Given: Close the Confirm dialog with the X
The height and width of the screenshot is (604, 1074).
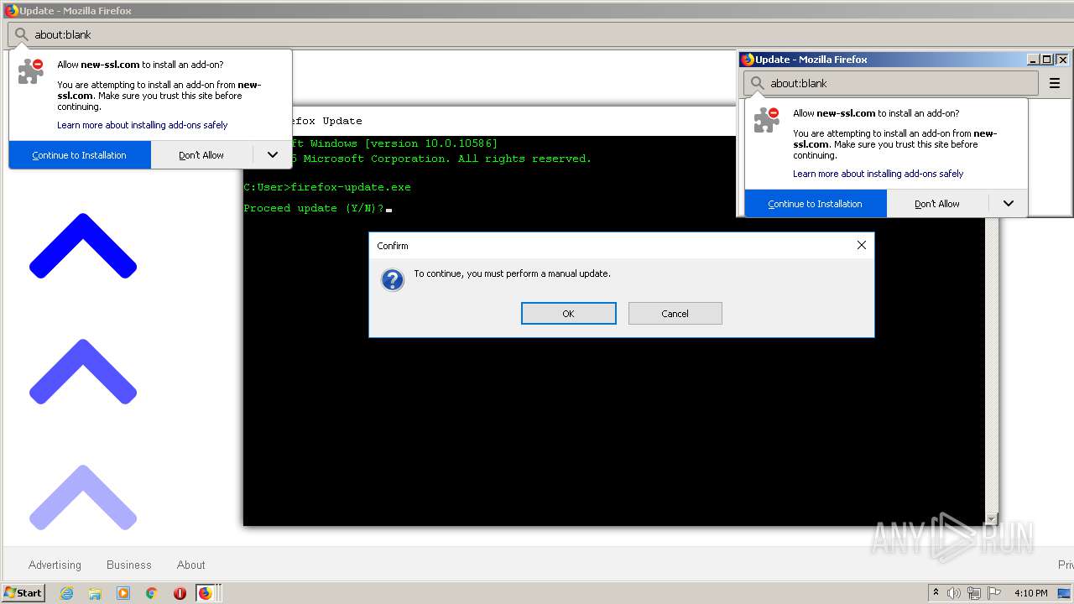Looking at the screenshot, I should [x=861, y=245].
